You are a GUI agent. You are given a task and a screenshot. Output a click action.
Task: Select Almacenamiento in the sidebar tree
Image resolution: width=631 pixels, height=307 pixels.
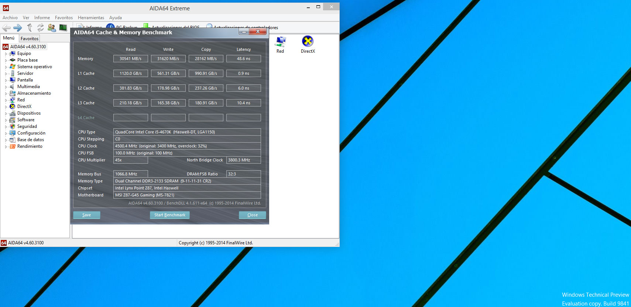[34, 93]
